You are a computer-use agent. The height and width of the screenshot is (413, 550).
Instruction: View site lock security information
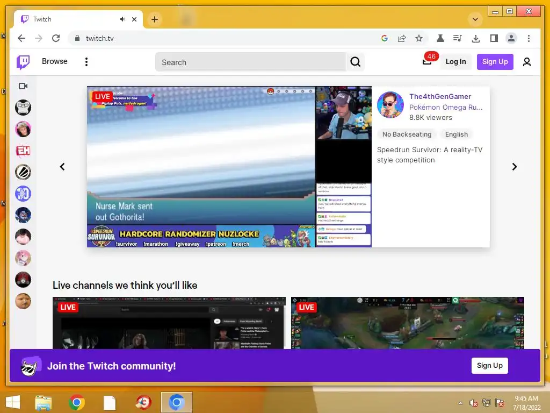click(x=77, y=38)
